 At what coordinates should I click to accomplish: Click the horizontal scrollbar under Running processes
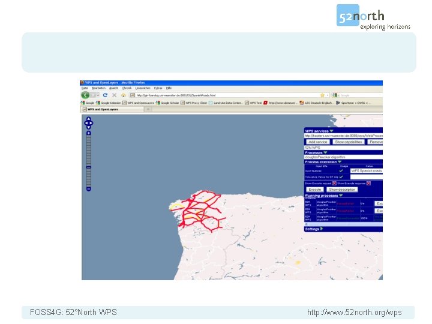click(343, 224)
